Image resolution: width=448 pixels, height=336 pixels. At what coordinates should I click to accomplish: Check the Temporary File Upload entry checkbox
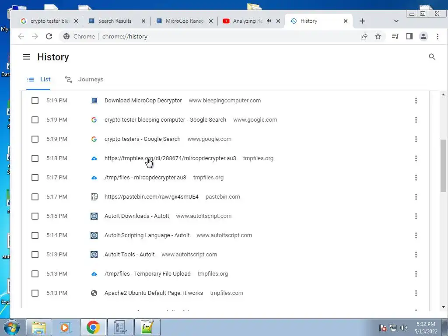pos(35,274)
